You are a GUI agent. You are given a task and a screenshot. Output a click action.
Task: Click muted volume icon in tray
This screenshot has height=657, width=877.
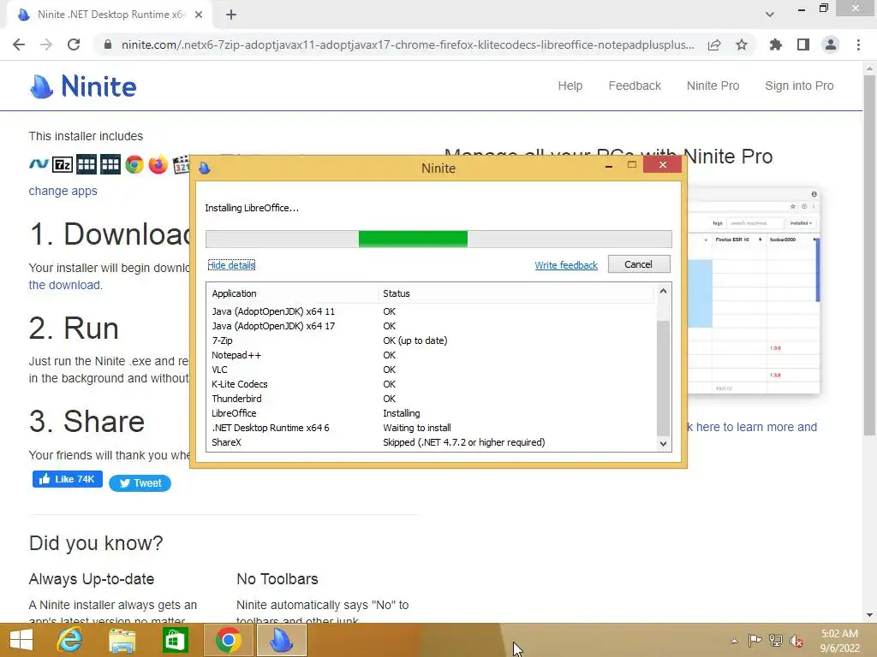796,641
